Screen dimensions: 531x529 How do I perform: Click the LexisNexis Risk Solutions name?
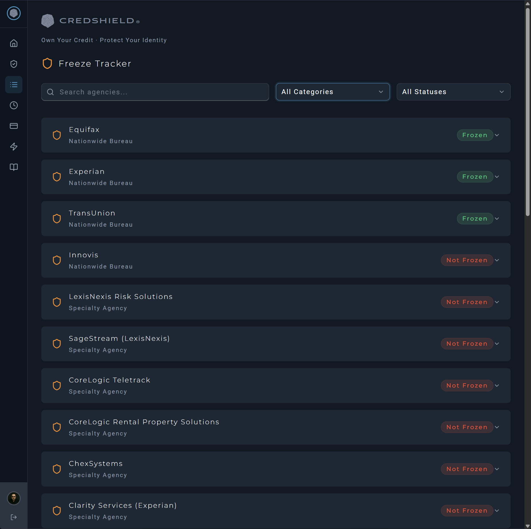pyautogui.click(x=120, y=297)
